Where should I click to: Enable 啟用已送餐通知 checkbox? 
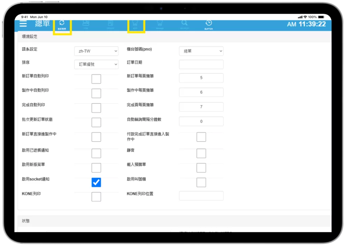96,154
